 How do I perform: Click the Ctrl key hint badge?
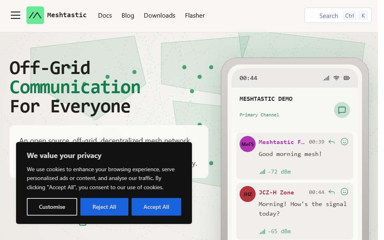pos(349,16)
